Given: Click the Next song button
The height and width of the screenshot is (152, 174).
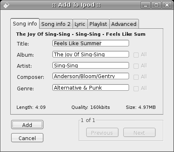Looking at the screenshot, I should 139,132.
